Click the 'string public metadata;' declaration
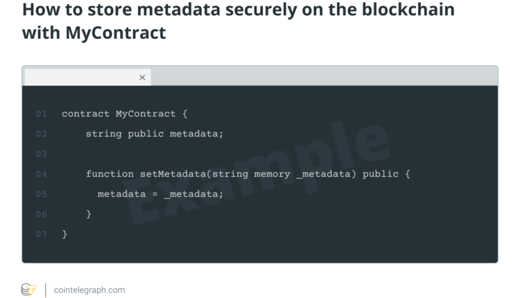The height and width of the screenshot is (298, 520). (155, 134)
